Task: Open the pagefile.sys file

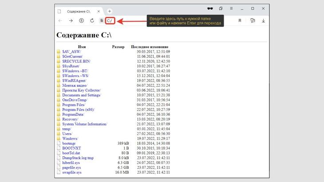Action: coord(71,167)
